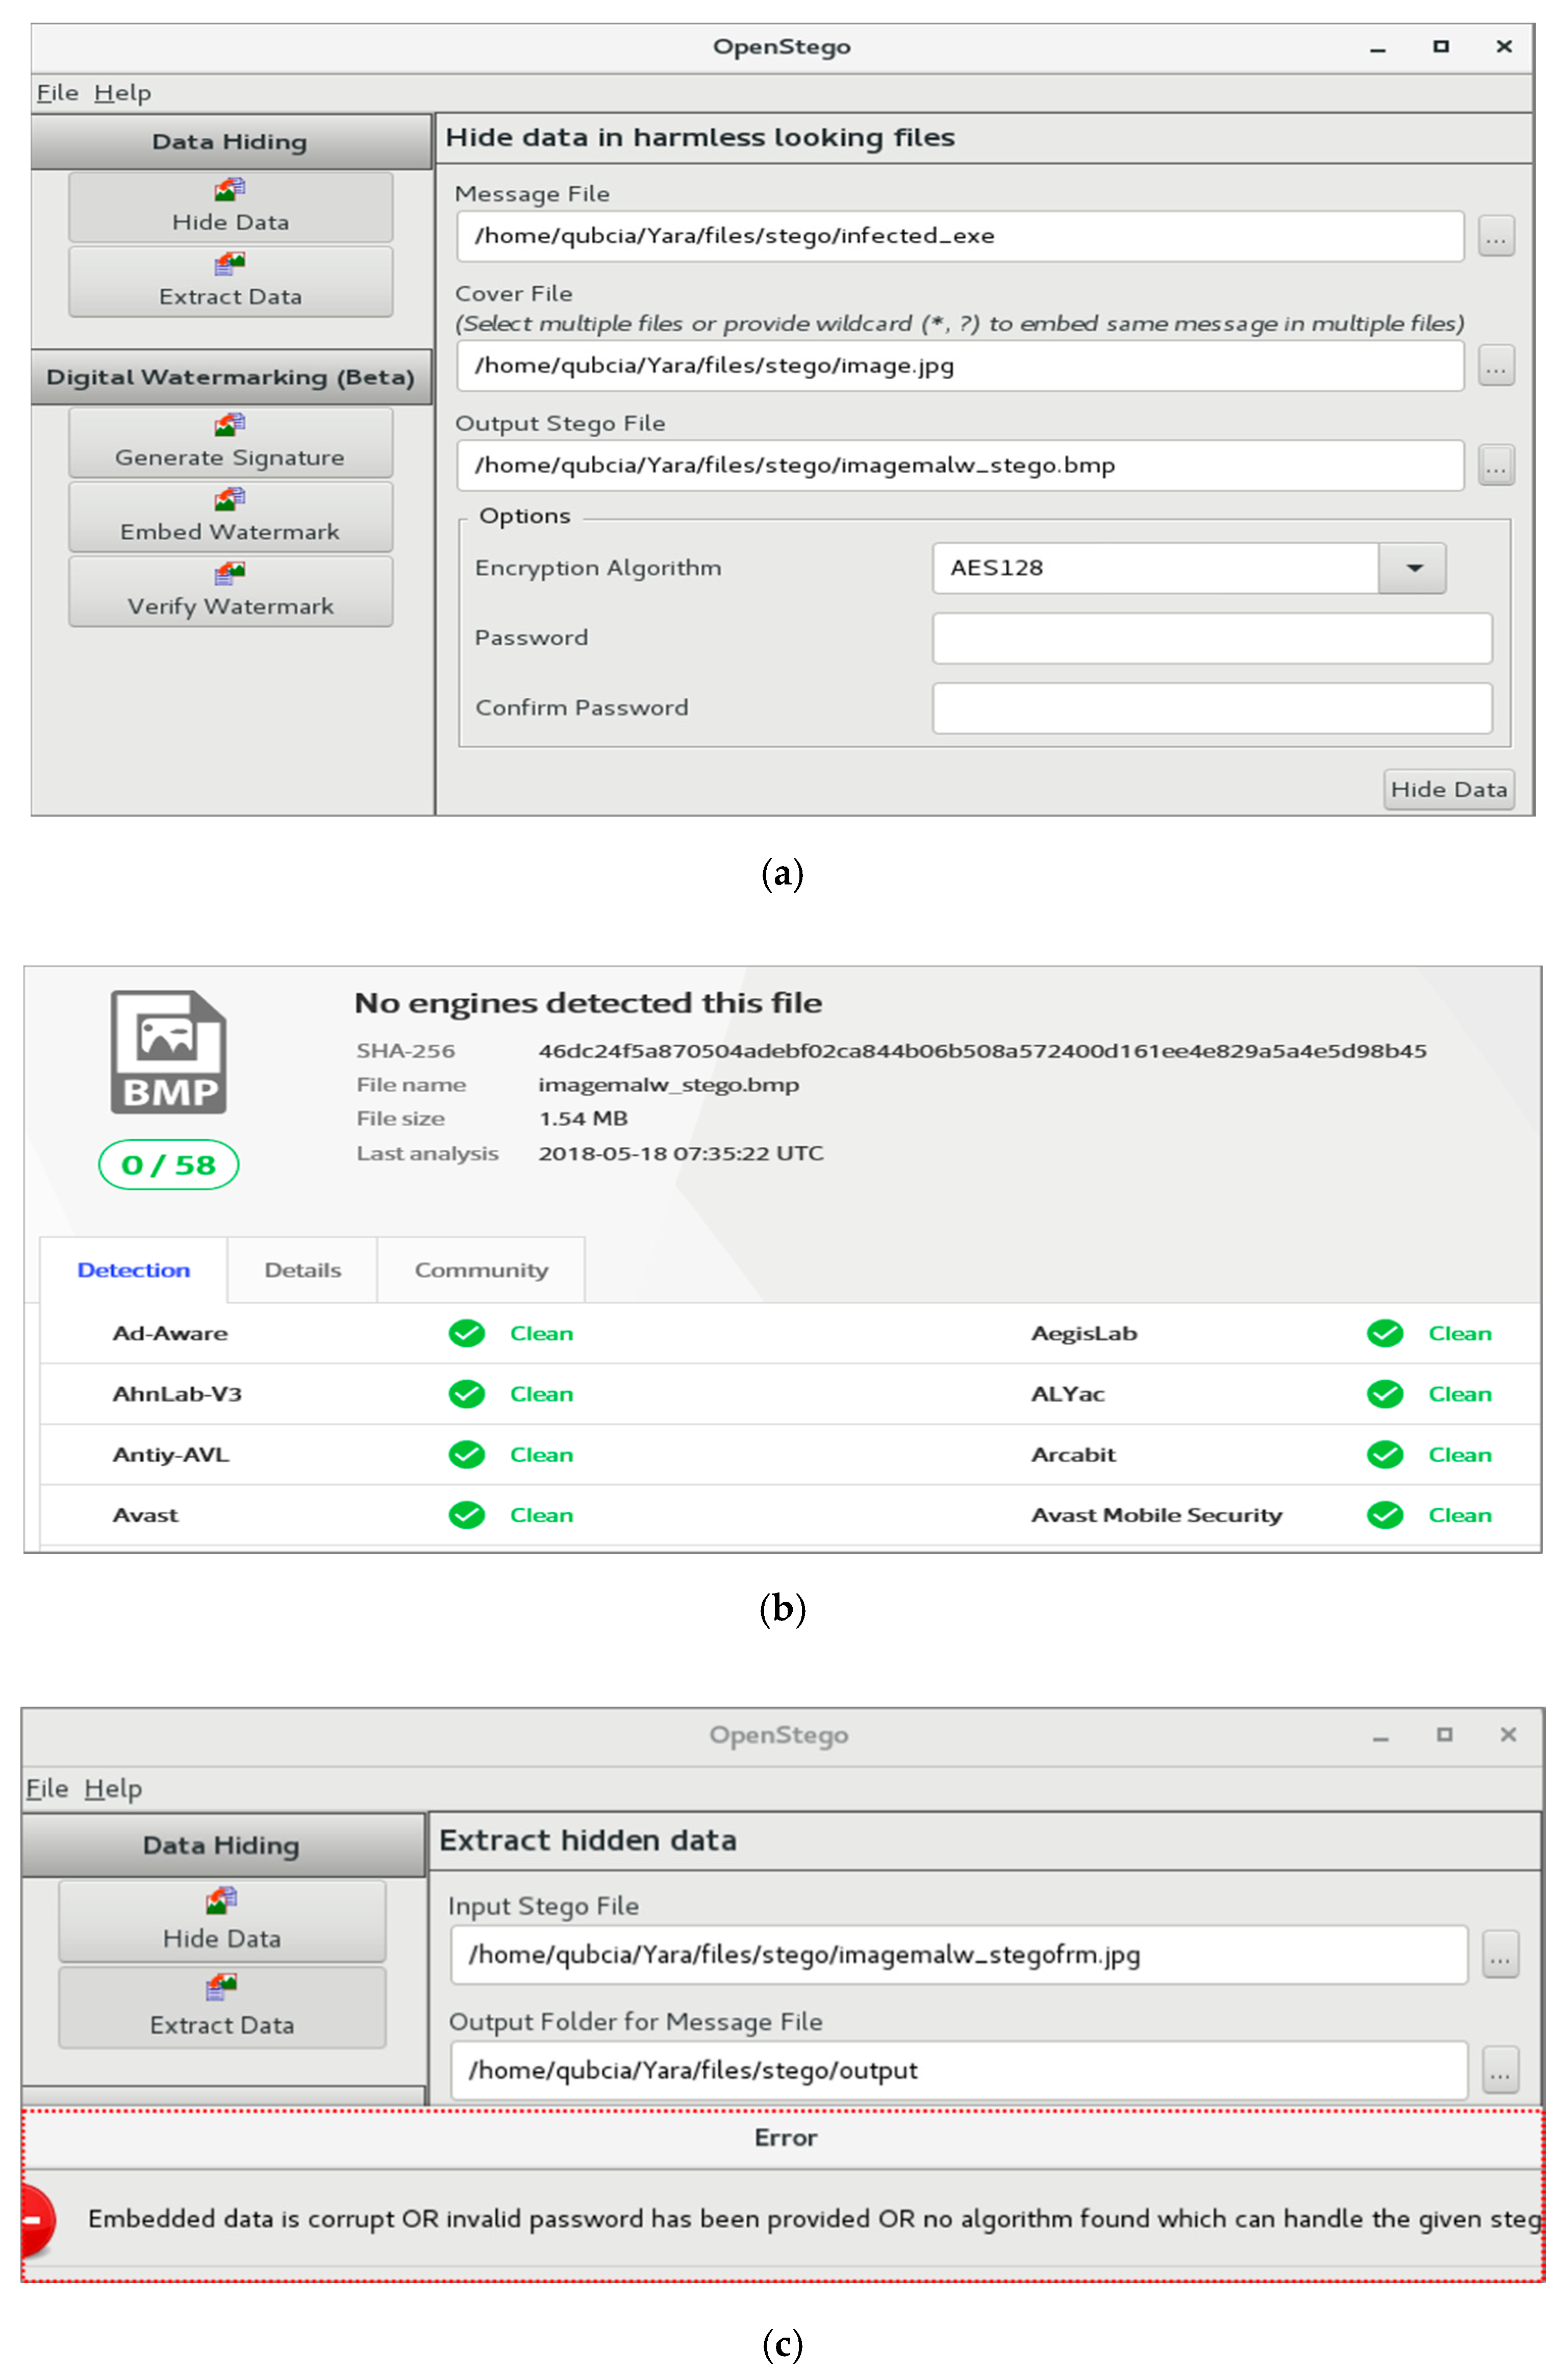Click Input Stego File path field
1561x2380 pixels.
[x=959, y=1954]
